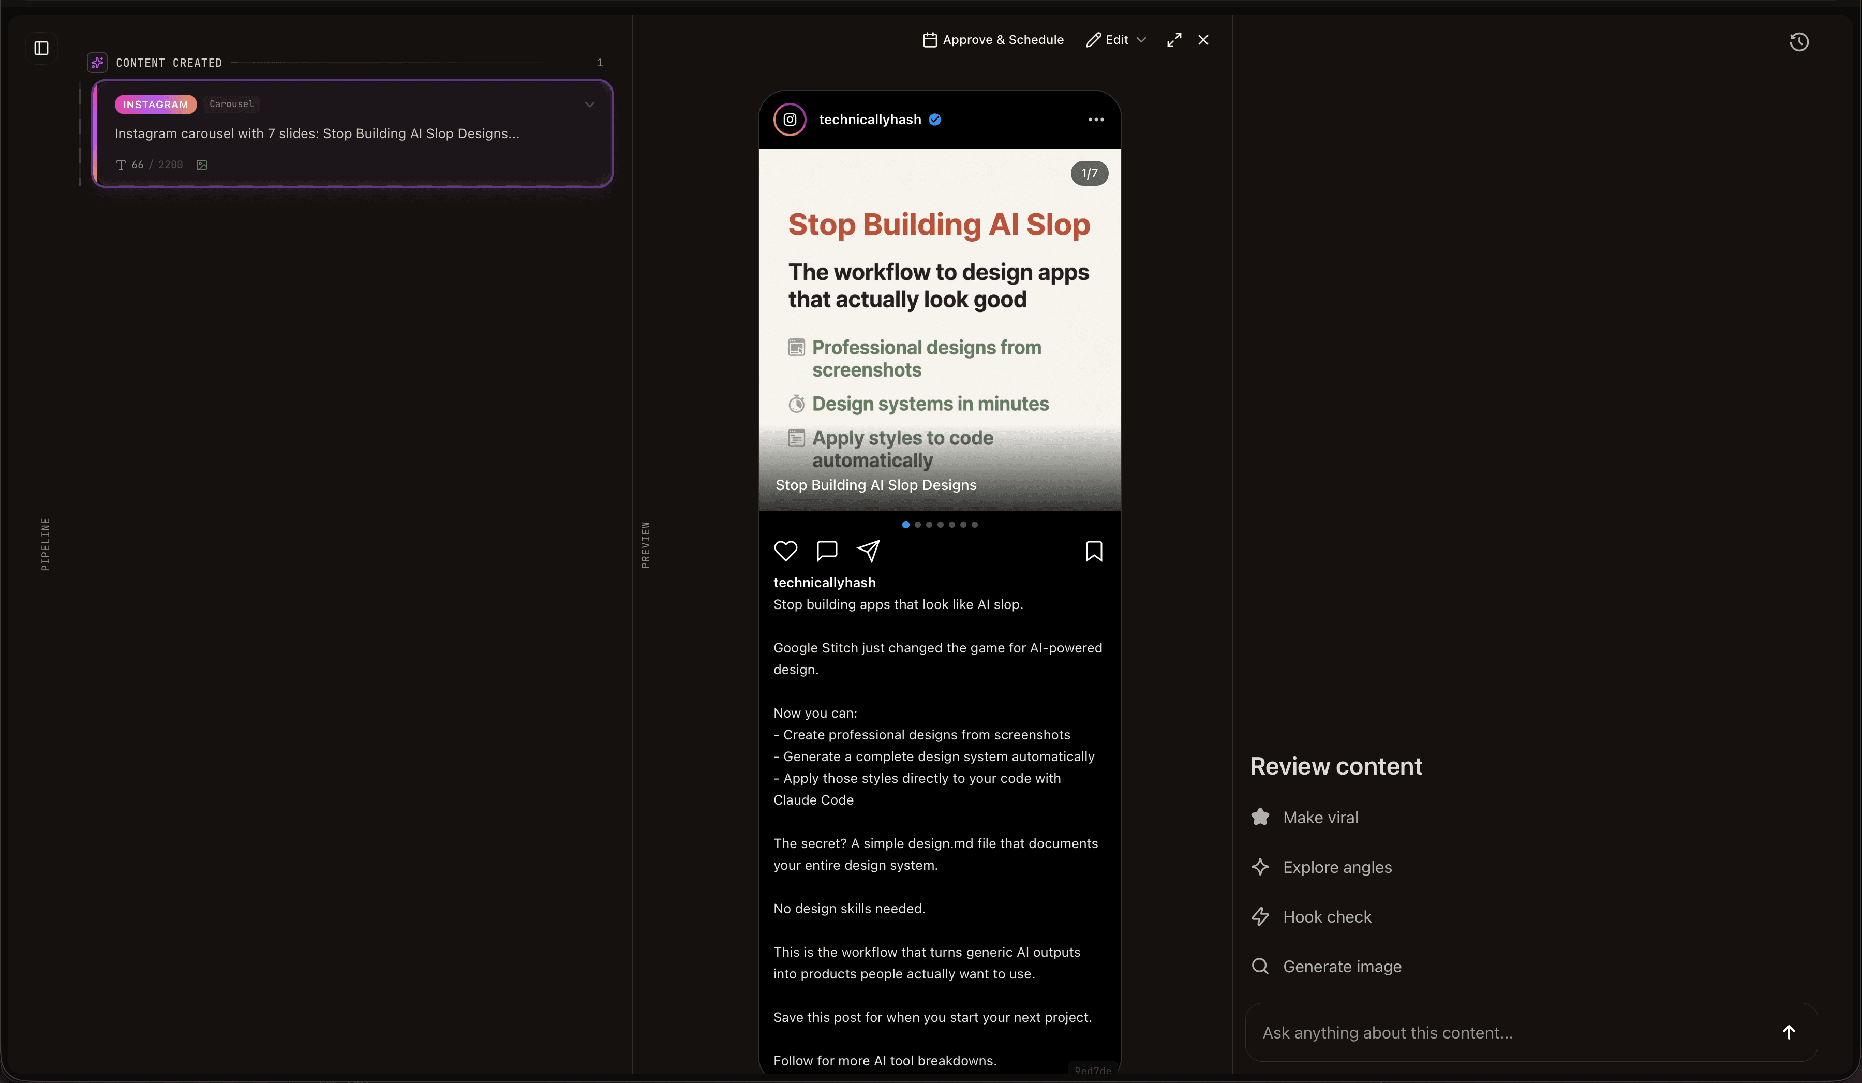Jump to the last carousel slide dot
The image size is (1862, 1083).
[975, 525]
